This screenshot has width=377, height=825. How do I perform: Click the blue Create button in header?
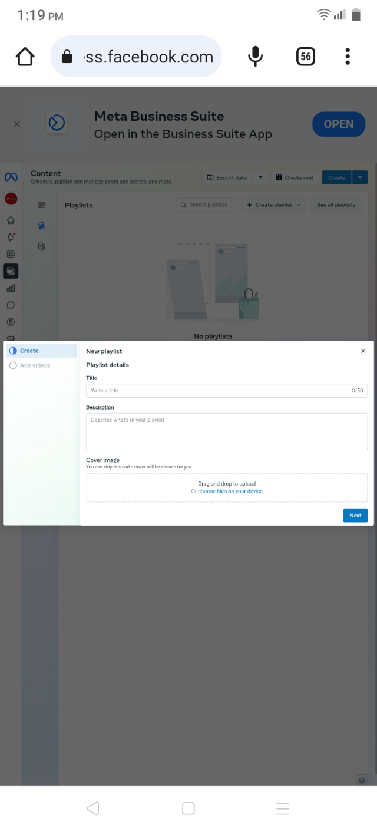pyautogui.click(x=337, y=177)
